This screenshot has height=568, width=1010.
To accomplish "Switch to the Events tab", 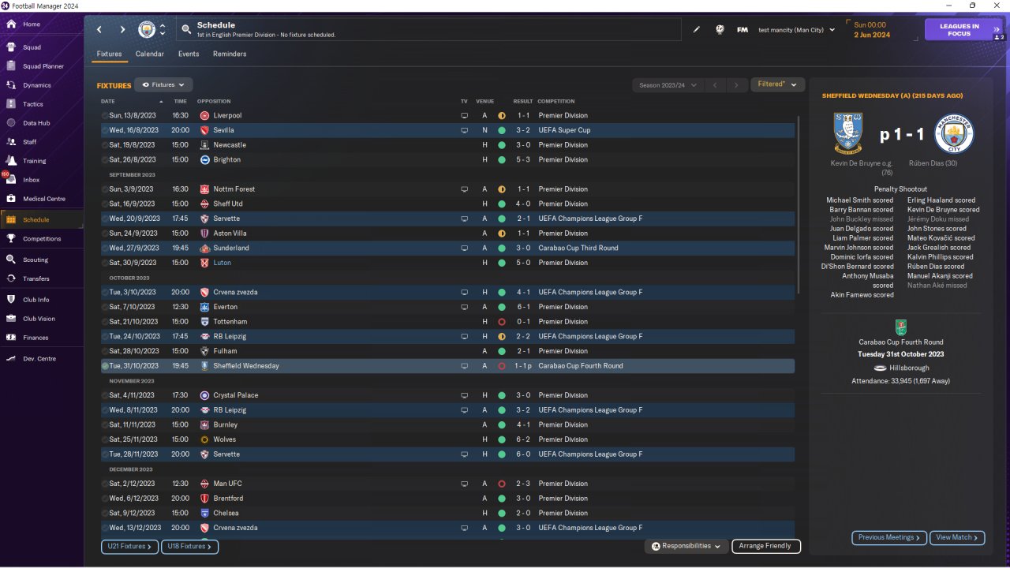I will (189, 54).
